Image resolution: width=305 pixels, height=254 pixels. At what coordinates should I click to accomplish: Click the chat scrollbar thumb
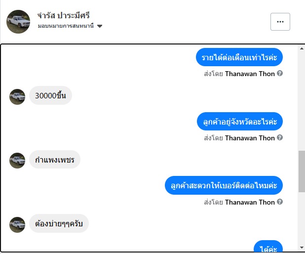302,171
